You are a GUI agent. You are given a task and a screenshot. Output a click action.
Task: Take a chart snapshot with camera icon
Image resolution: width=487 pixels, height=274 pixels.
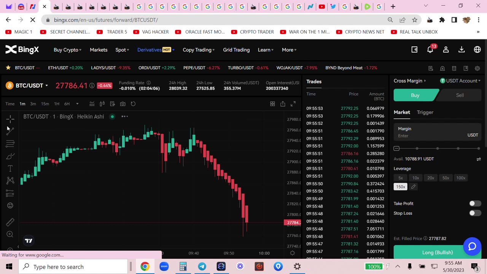point(123,104)
